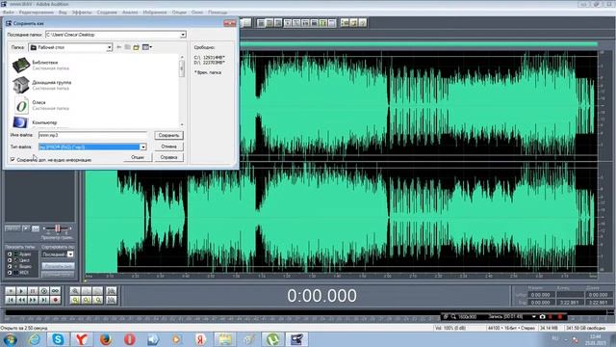This screenshot has width=616, height=347.
Task: Select the Библиотеки folder icon
Action: (21, 66)
